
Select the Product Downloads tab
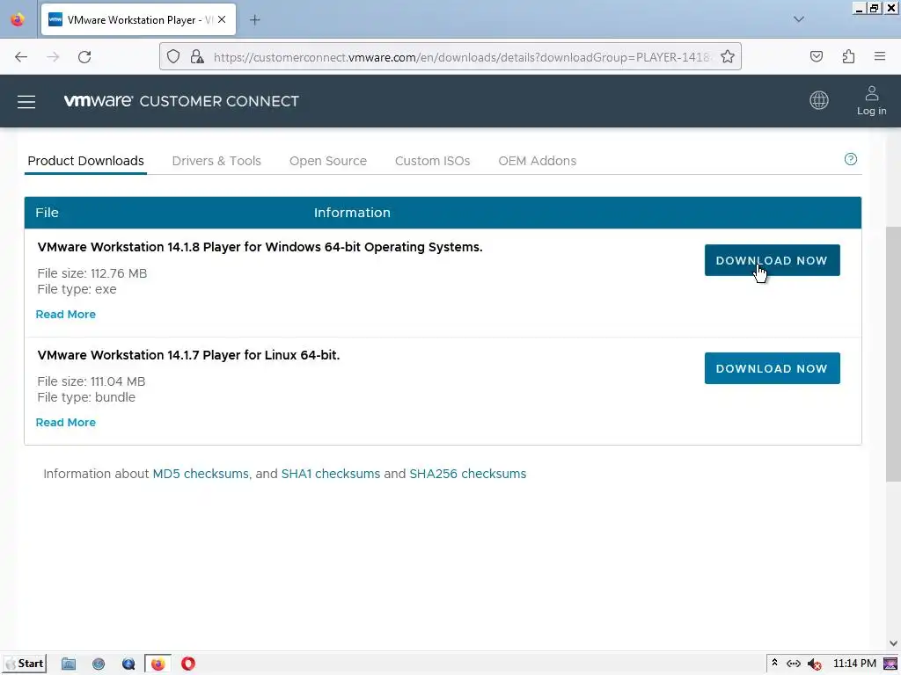[x=85, y=161]
